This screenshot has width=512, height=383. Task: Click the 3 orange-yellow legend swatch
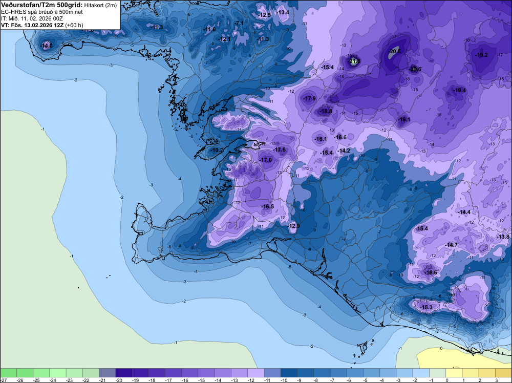coord(503,373)
